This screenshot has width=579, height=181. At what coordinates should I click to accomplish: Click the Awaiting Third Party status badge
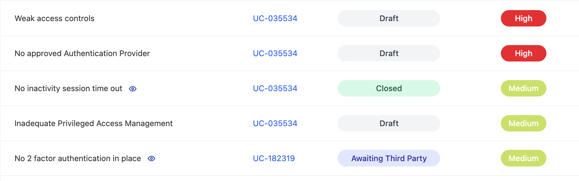pyautogui.click(x=389, y=158)
